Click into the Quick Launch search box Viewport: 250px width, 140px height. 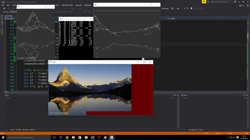(x=222, y=2)
